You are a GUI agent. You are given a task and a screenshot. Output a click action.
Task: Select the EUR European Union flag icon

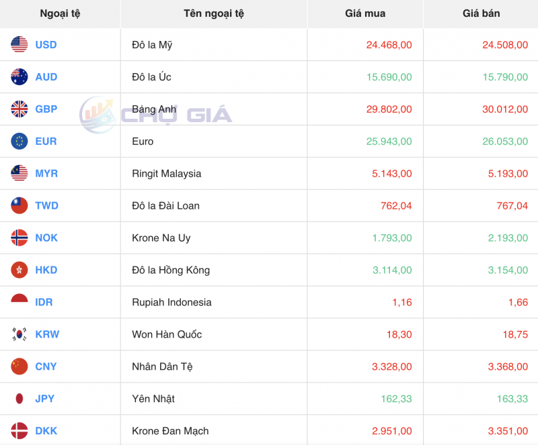[x=17, y=142]
